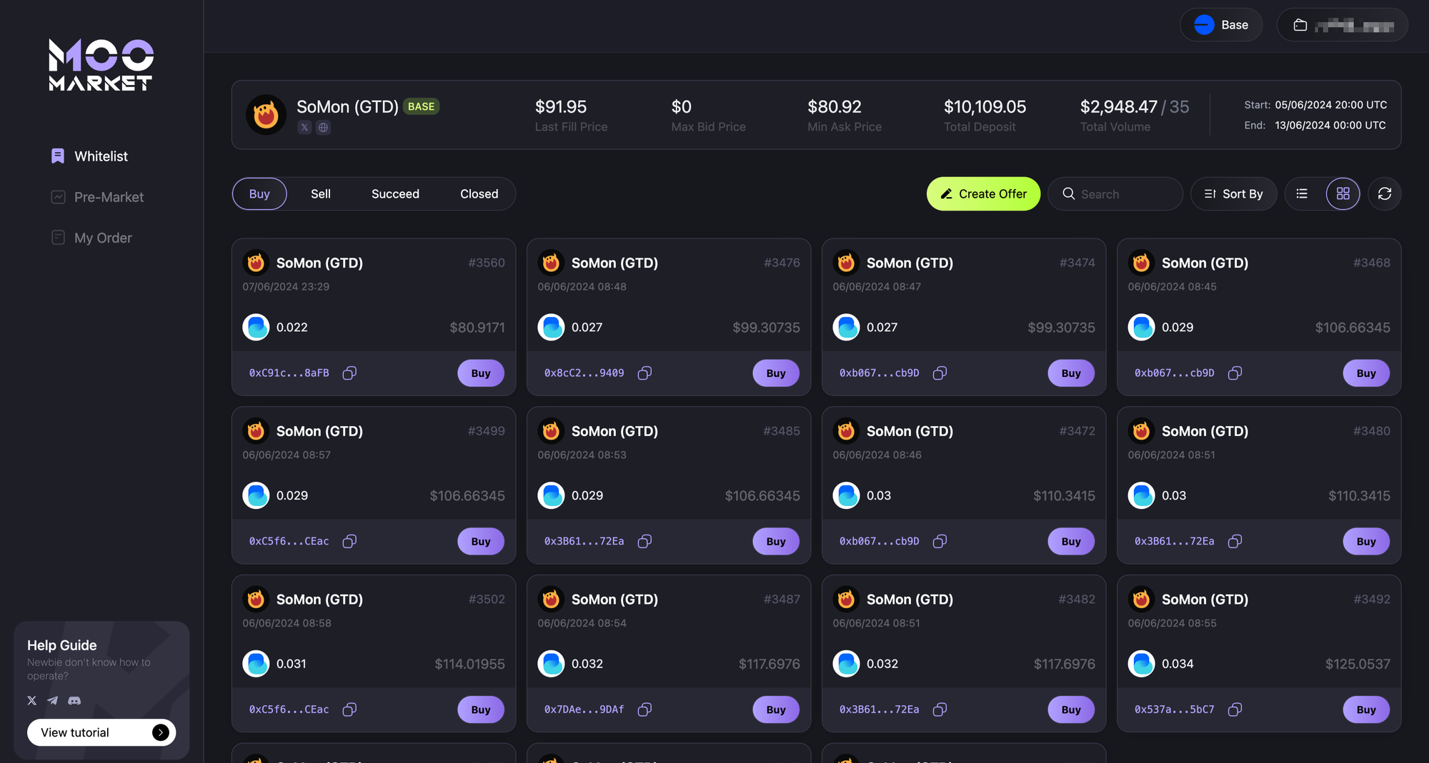
Task: Copy address 0xC91c...8aFB on order #3560
Action: tap(349, 373)
